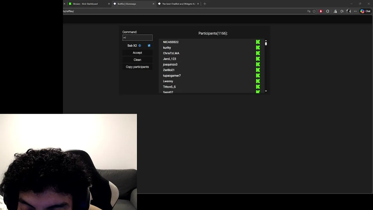This screenshot has width=373, height=210.
Task: Open a new browser tab
Action: coord(205,4)
